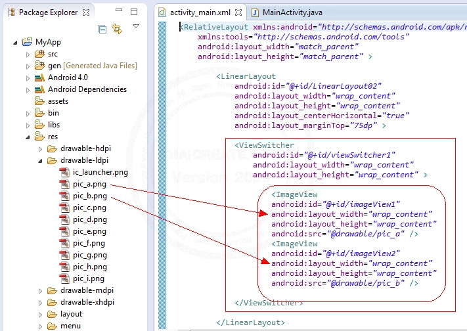
Task: Expand the Android 4.0 library
Action: coord(28,78)
